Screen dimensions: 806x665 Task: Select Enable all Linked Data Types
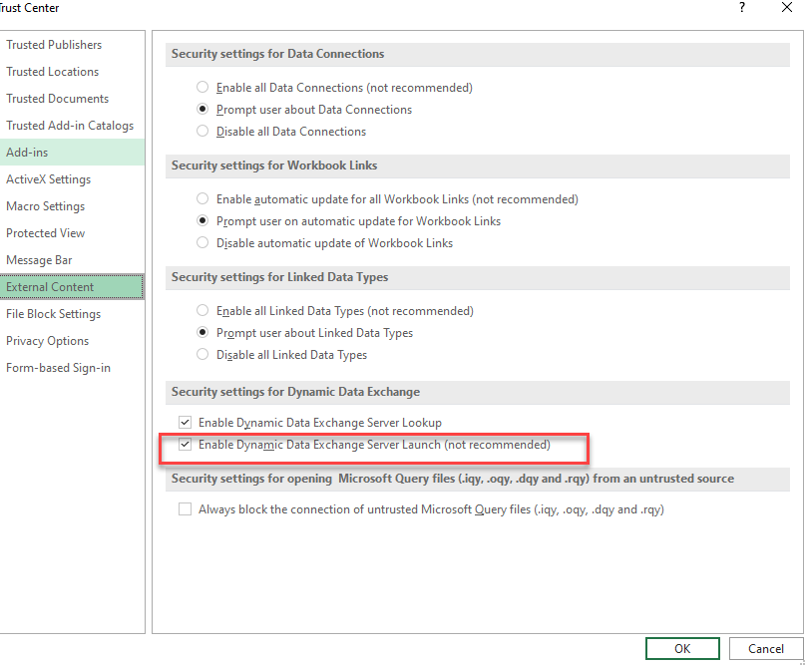(x=203, y=311)
